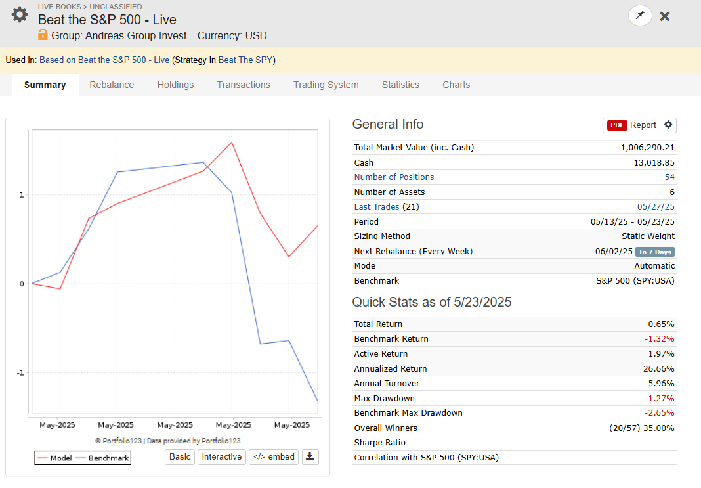The height and width of the screenshot is (488, 701).
Task: Click Total Return value 0.65%
Action: click(661, 324)
